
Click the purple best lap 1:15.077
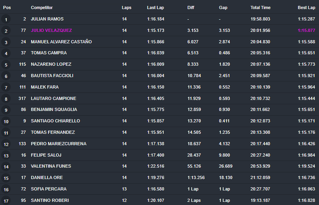click(x=306, y=30)
